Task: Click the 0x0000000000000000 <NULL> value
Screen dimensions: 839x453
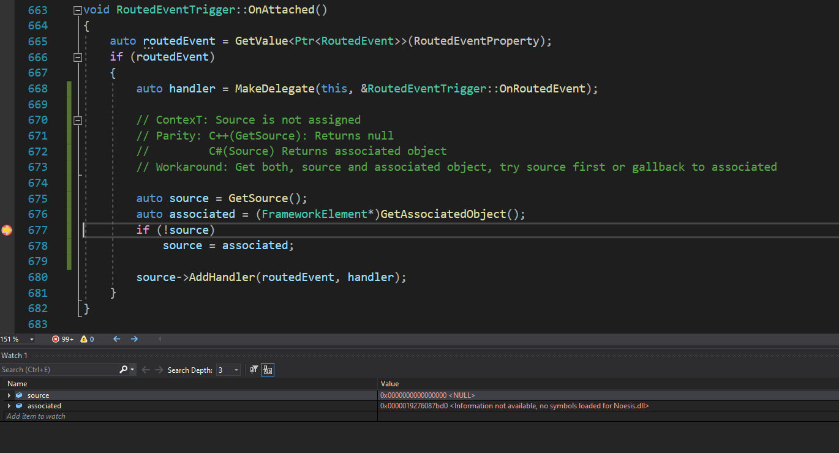Action: [427, 395]
